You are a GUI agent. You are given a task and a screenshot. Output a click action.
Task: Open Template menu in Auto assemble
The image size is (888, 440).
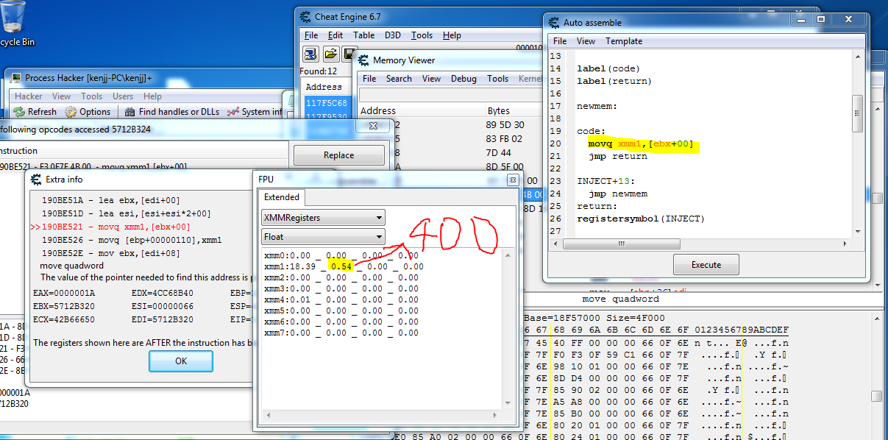click(x=624, y=41)
